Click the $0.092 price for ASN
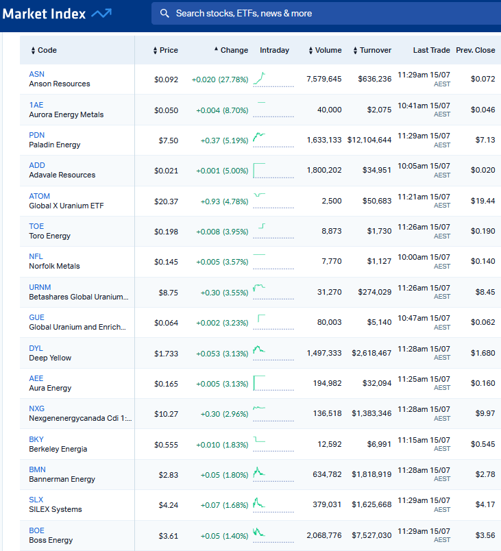Screen dimensions: 501x551 point(166,79)
